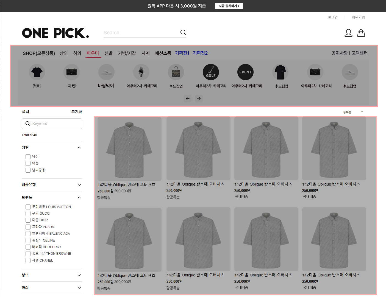This screenshot has width=386, height=297.
Task: Check the 남성 gender filter
Action: point(28,157)
